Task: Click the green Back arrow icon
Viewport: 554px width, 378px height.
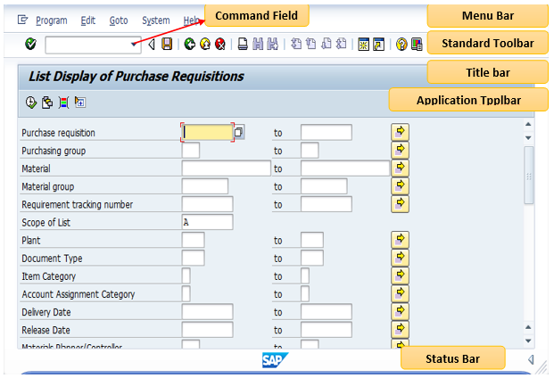Action: click(190, 44)
